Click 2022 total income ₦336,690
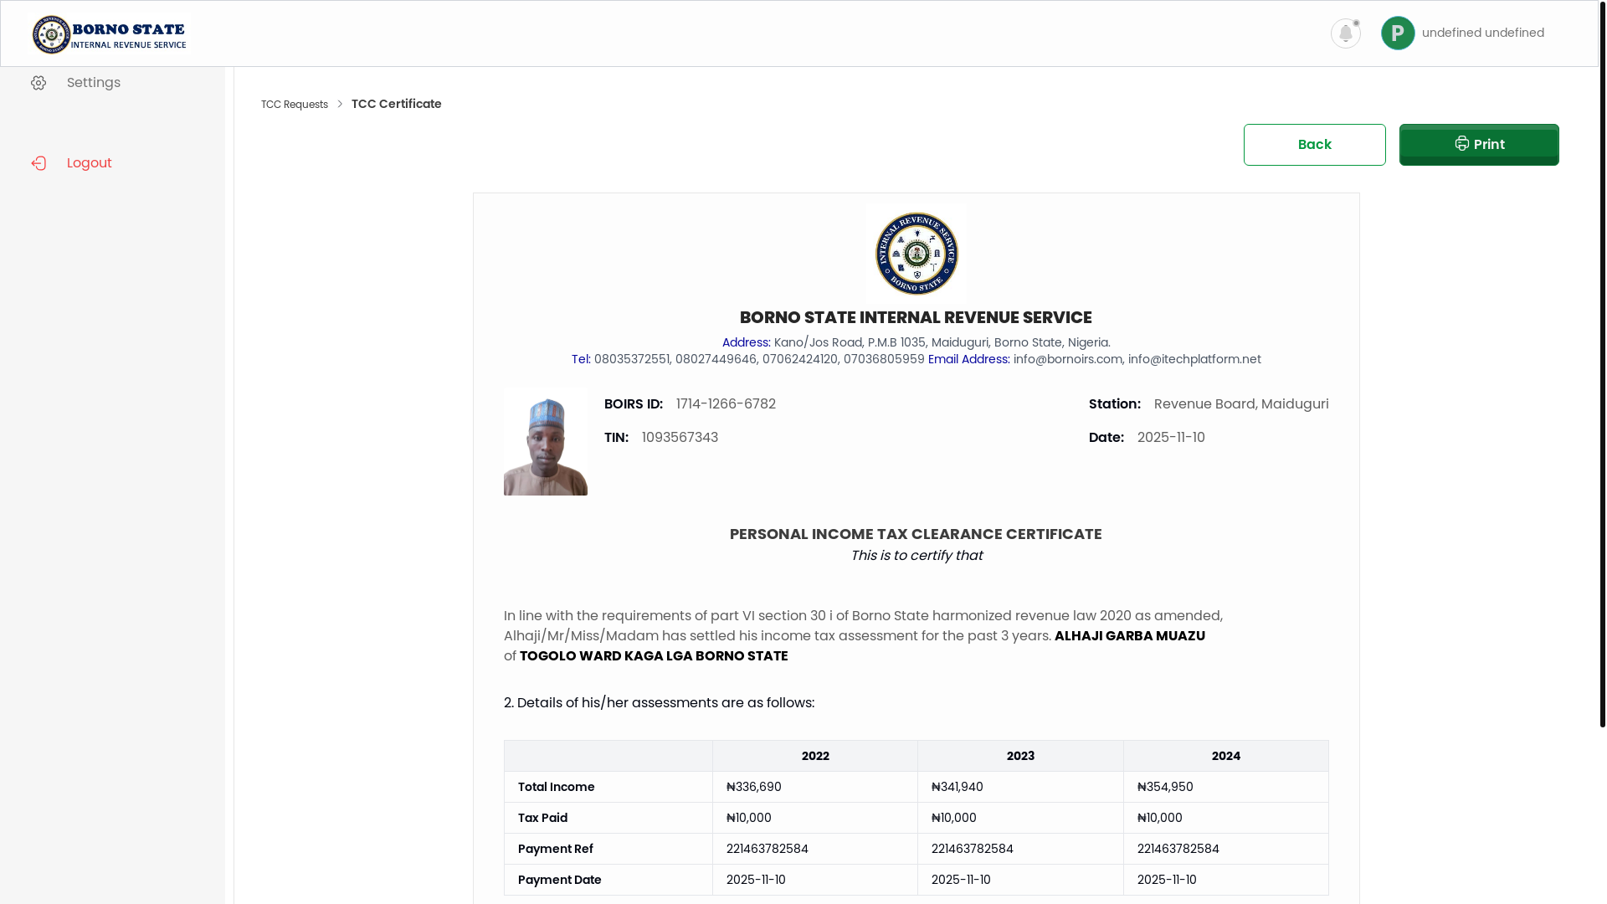 (754, 787)
